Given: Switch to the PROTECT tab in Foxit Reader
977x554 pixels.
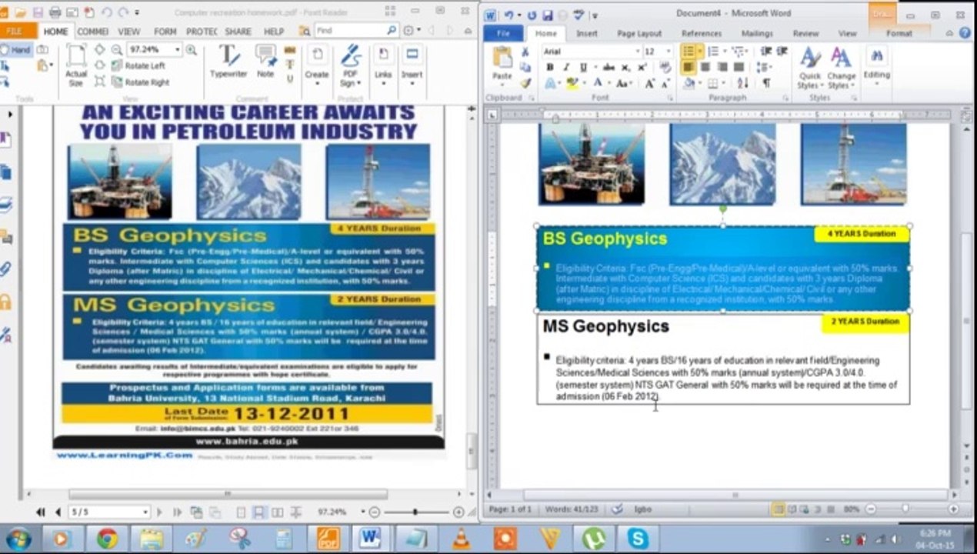Looking at the screenshot, I should pos(202,32).
